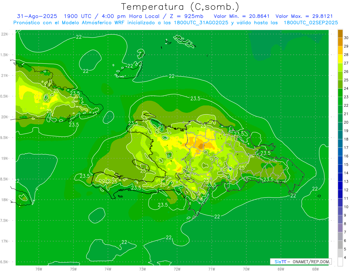Click the 68W longitude axis label
Image resolution: width=354 pixels, height=273 pixels.
click(315, 269)
